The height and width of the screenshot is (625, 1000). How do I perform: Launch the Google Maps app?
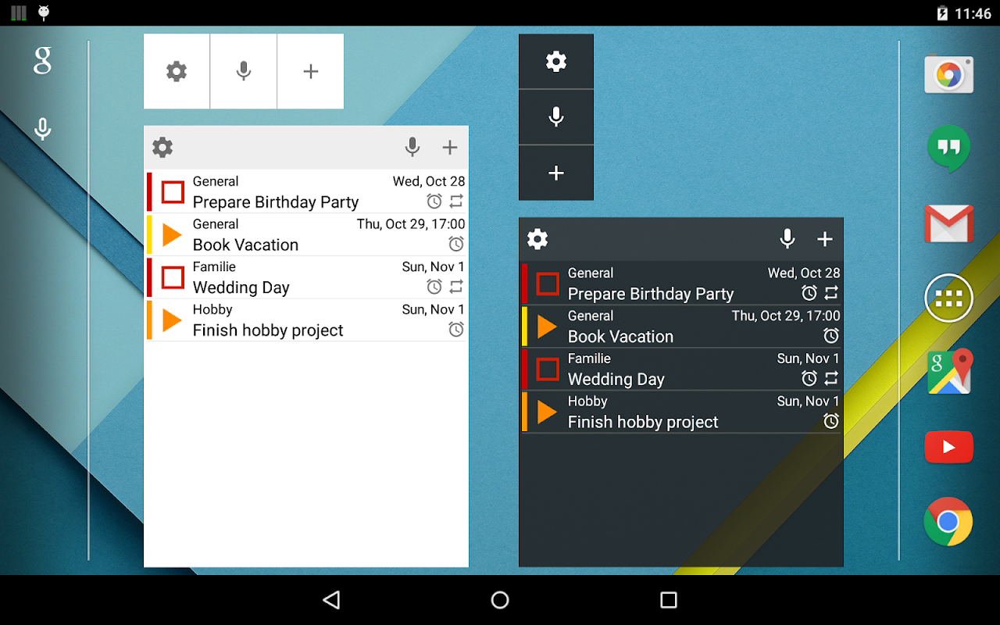[948, 372]
